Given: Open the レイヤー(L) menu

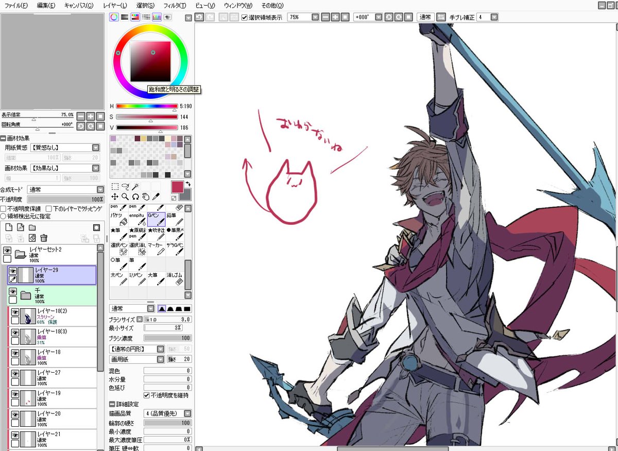Looking at the screenshot, I should tap(116, 5).
